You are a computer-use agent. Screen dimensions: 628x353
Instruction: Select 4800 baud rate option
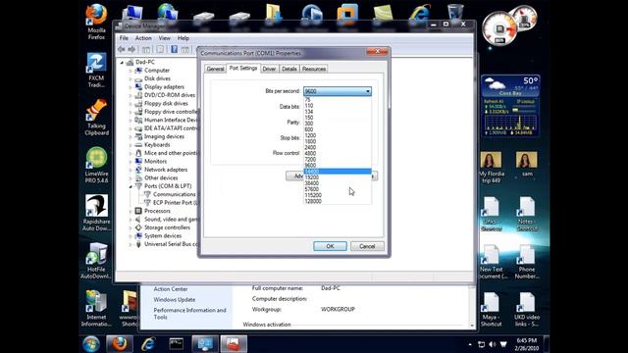(x=338, y=153)
